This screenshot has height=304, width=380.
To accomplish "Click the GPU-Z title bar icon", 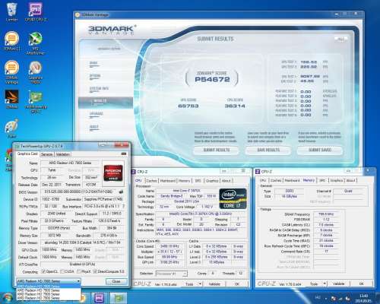I will [17, 146].
